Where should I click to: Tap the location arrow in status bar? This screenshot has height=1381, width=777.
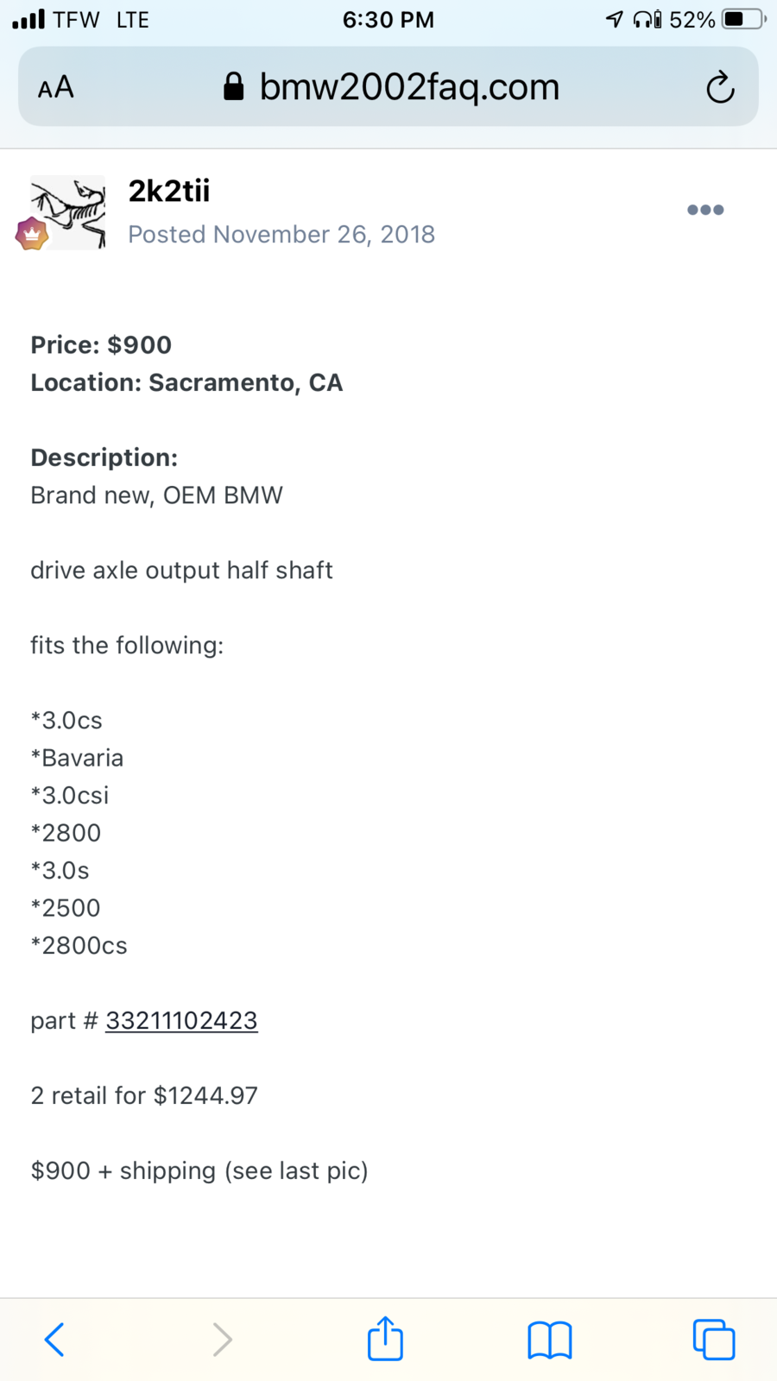[x=614, y=19]
